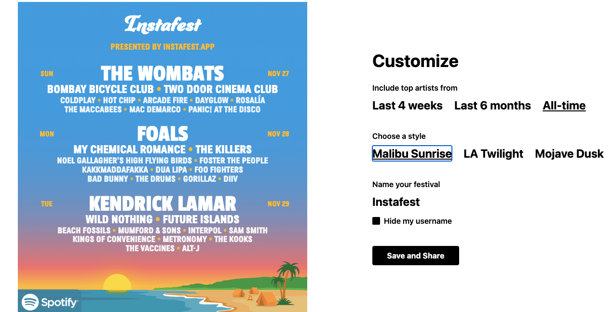The image size is (613, 312).
Task: Edit the Instafest festival name field
Action: coord(396,202)
